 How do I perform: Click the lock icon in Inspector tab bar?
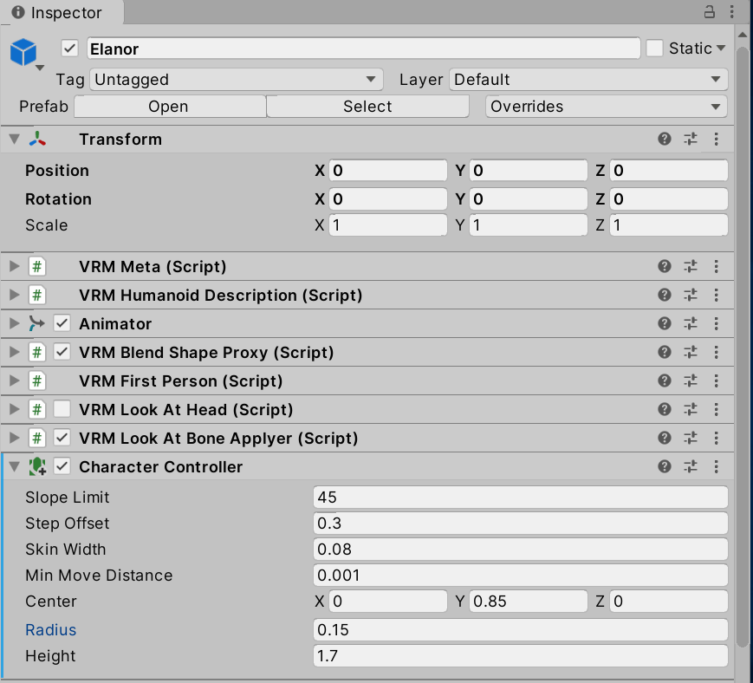point(709,12)
